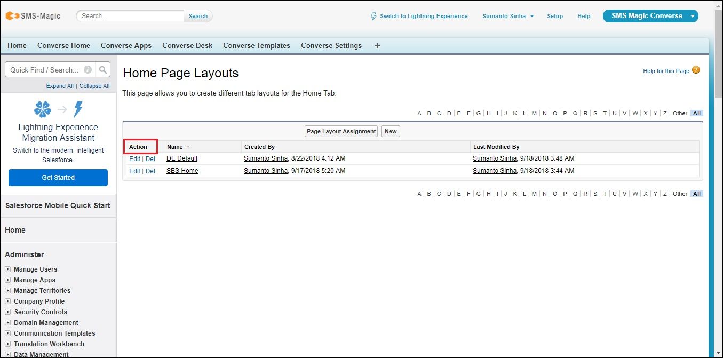Viewport: 723px width, 358px height.
Task: Expand the Translation Workbench section
Action: [8, 344]
